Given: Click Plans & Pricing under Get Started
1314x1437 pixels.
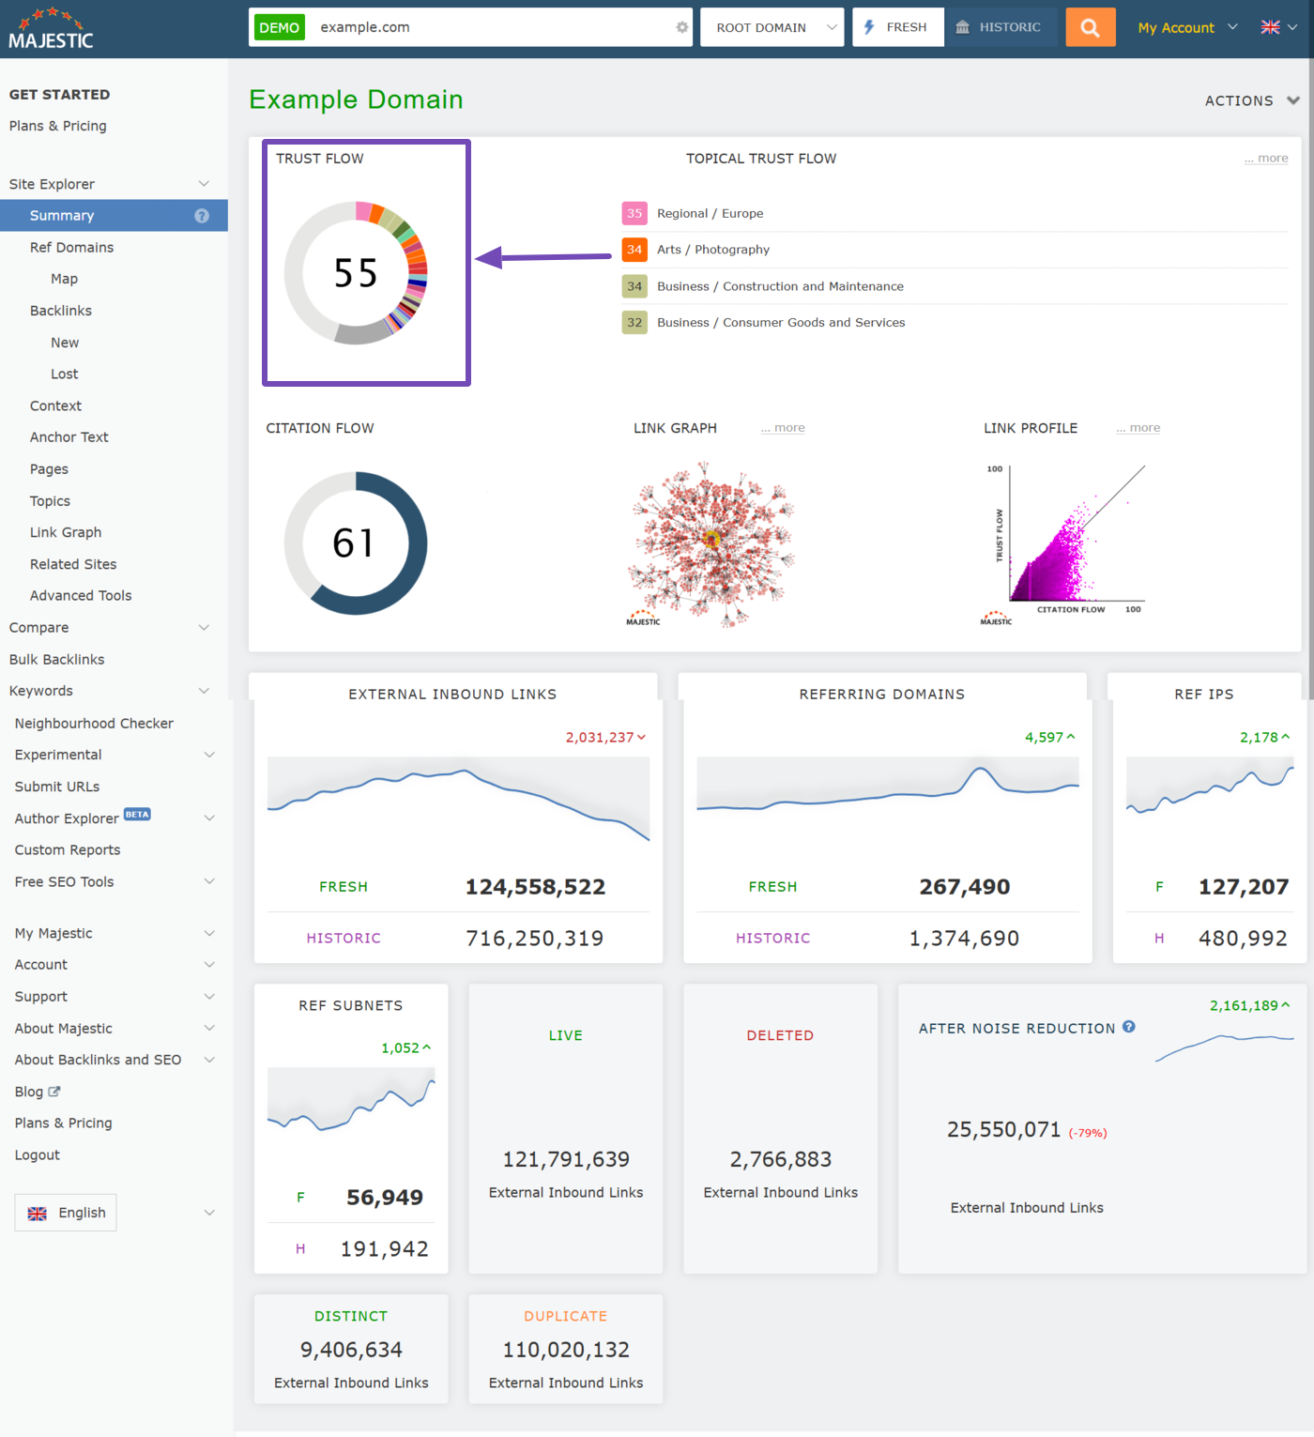Looking at the screenshot, I should point(57,126).
